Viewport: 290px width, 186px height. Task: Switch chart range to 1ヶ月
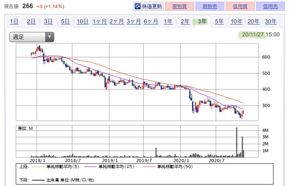tap(100, 21)
